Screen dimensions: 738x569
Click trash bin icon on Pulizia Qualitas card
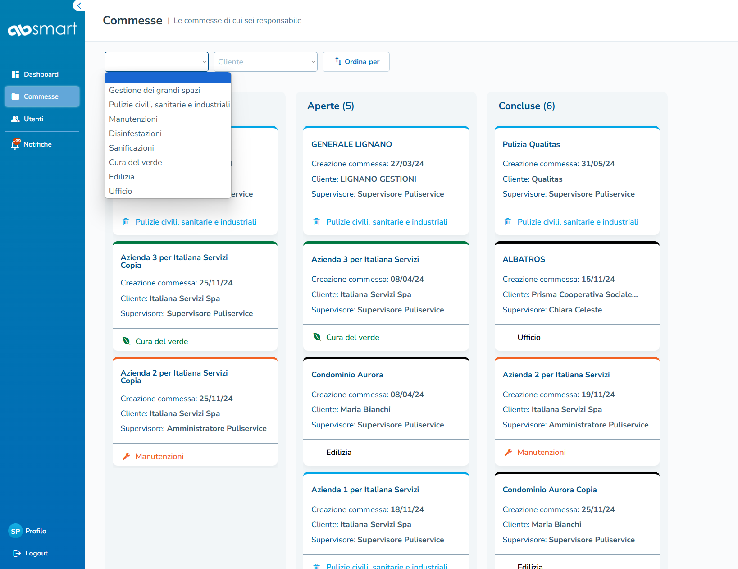508,222
